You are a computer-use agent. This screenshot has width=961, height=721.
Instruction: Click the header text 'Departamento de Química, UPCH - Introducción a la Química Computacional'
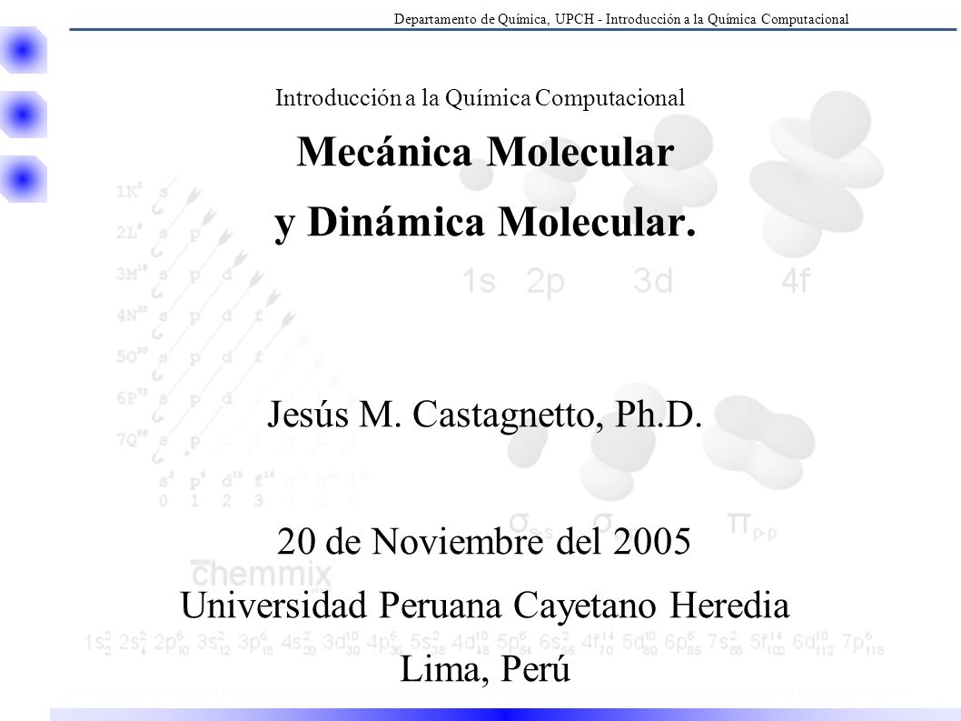pos(621,19)
